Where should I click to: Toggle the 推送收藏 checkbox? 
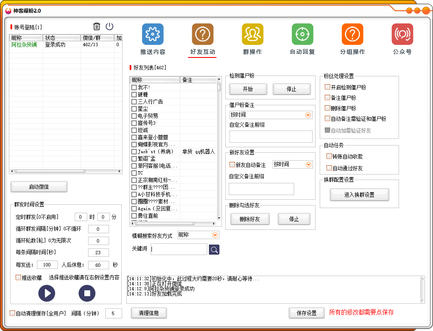point(18,277)
